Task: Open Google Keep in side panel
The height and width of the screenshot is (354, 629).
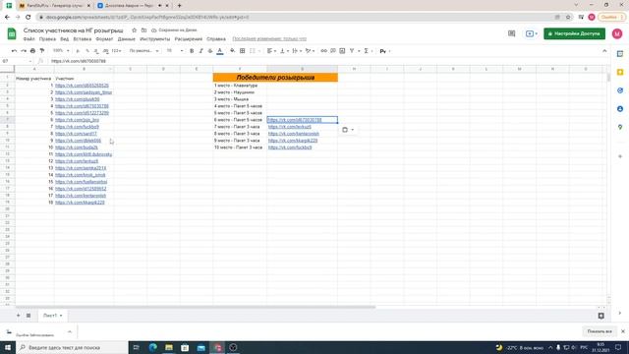Action: [x=620, y=72]
